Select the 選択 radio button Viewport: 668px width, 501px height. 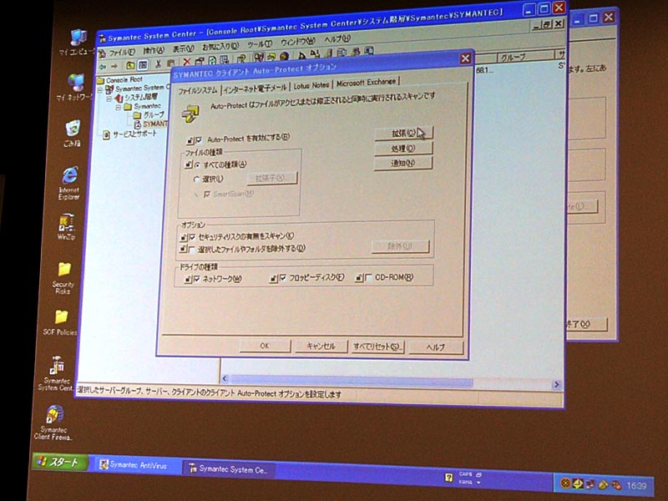(196, 180)
